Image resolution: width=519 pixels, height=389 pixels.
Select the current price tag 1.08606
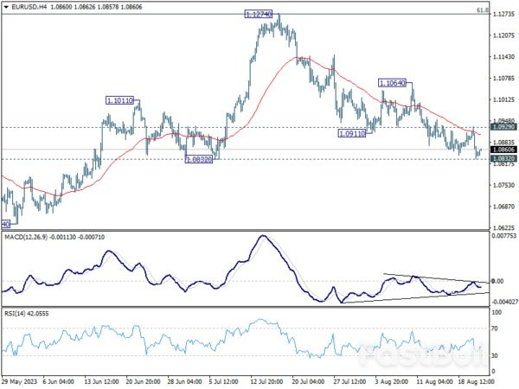[x=503, y=150]
